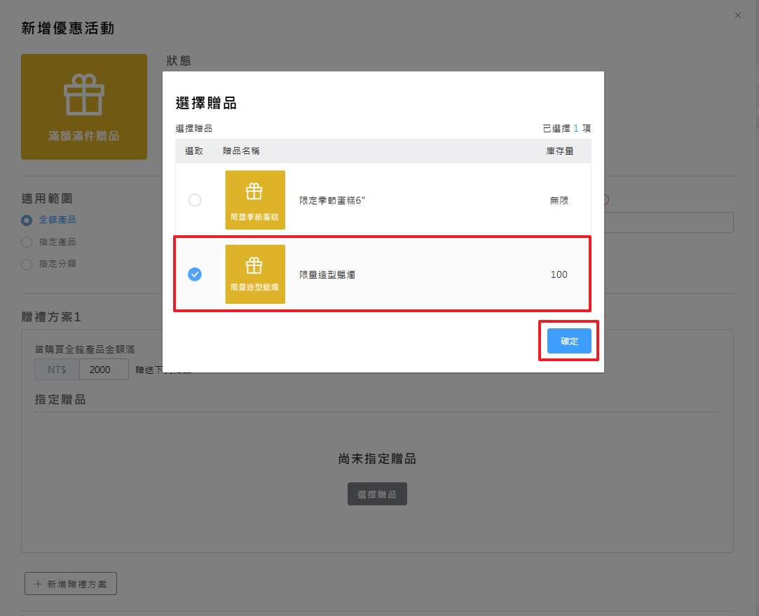The height and width of the screenshot is (616, 759).
Task: Click the dark 選擇贈品 button
Action: coord(377,494)
